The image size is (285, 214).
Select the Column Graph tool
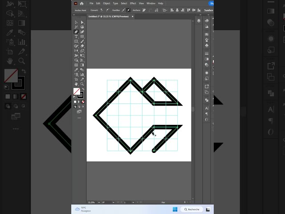click(x=82, y=74)
